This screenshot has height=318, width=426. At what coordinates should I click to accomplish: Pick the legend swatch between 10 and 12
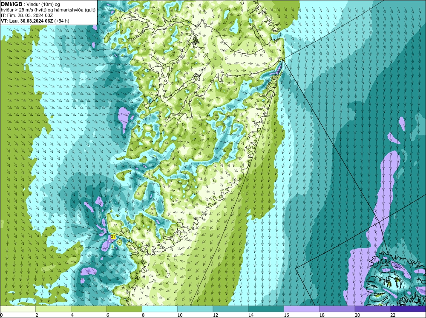[195, 309]
